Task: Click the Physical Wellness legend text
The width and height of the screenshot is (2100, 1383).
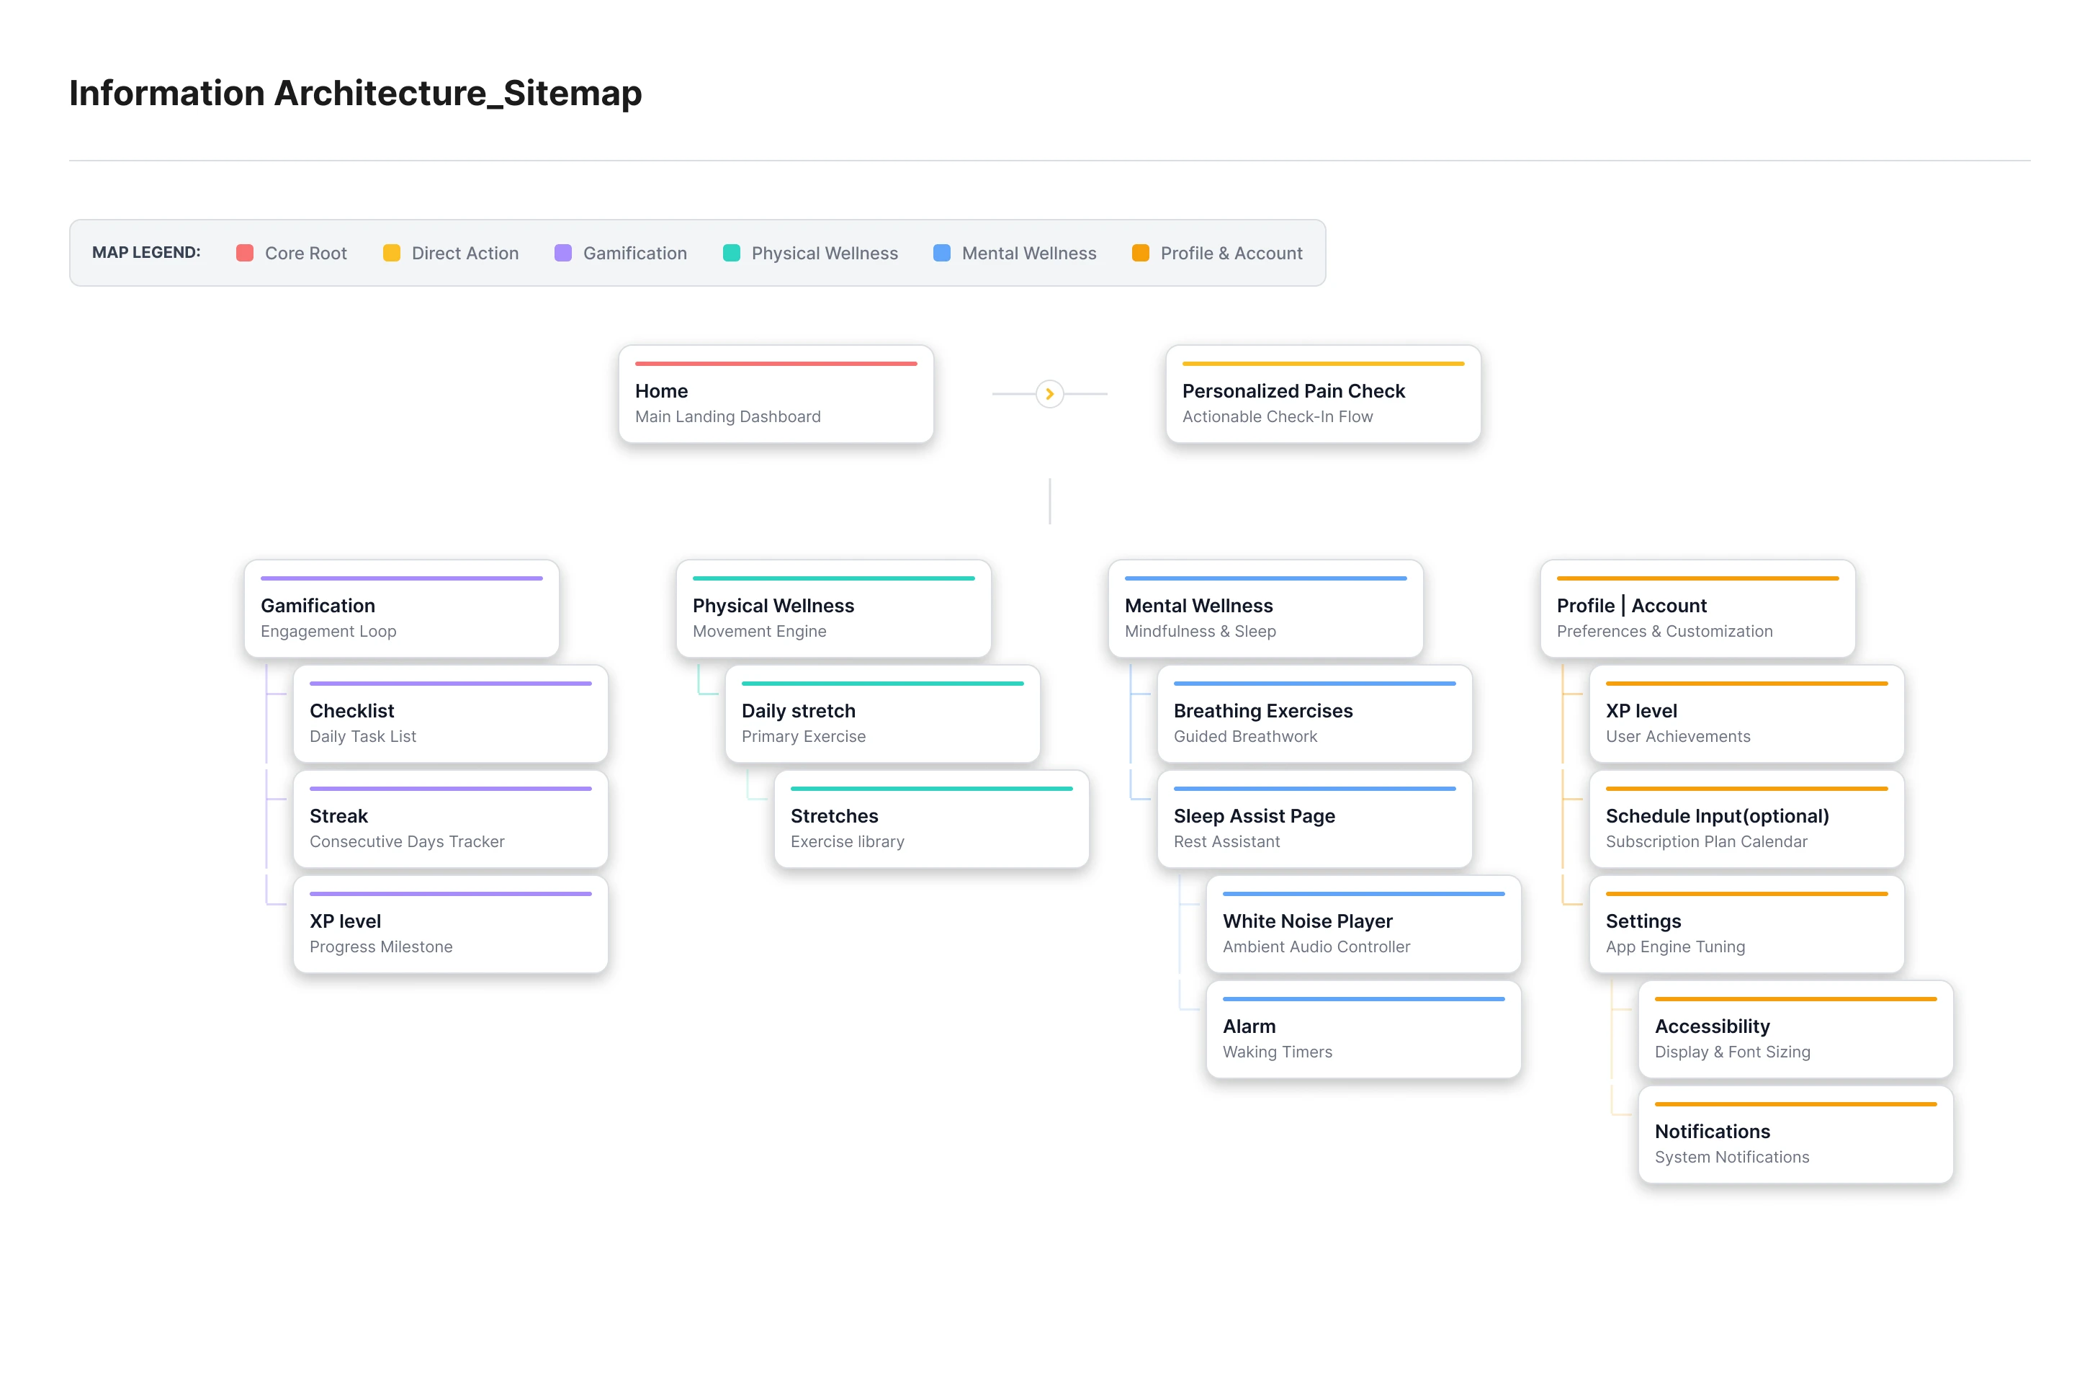Action: (825, 254)
